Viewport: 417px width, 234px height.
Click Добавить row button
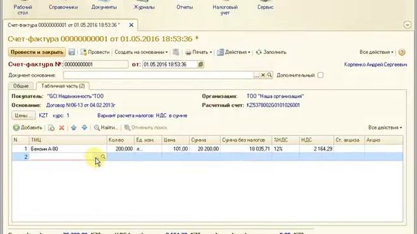click(27, 128)
